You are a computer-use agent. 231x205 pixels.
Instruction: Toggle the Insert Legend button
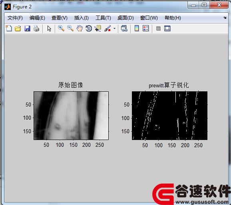pos(146,28)
